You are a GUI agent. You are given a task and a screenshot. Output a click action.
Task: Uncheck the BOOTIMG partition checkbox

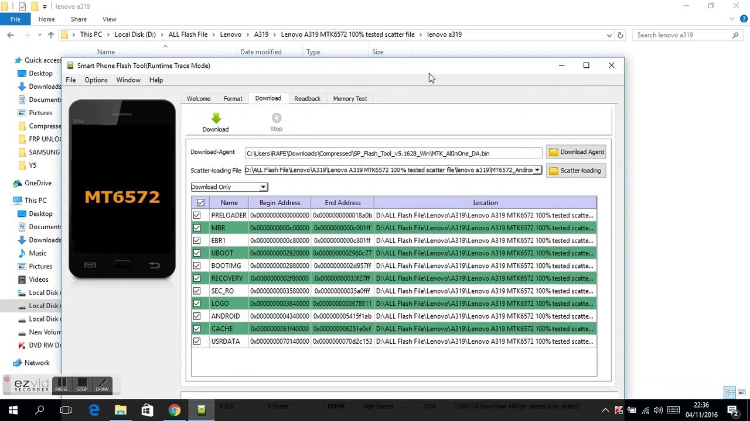click(x=197, y=265)
